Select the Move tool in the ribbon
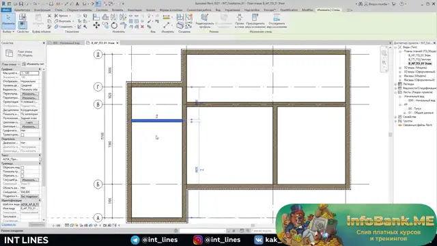The height and width of the screenshot is (246, 437). [x=96, y=25]
